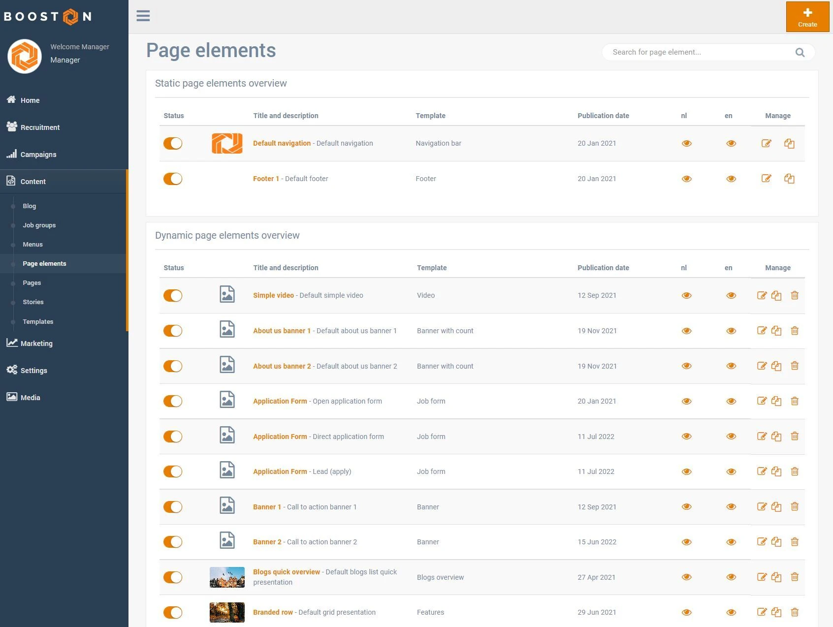Expand the Settings sidebar section

click(33, 371)
